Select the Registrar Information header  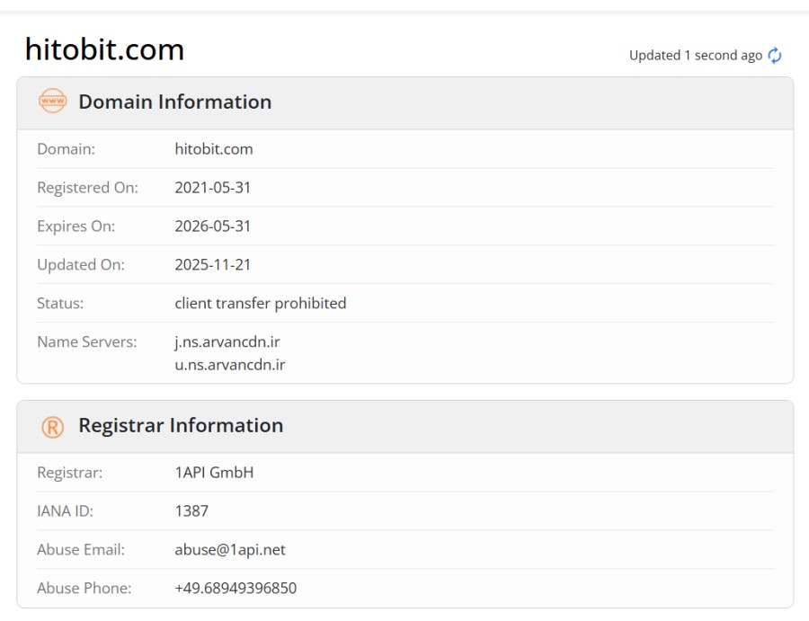point(181,425)
